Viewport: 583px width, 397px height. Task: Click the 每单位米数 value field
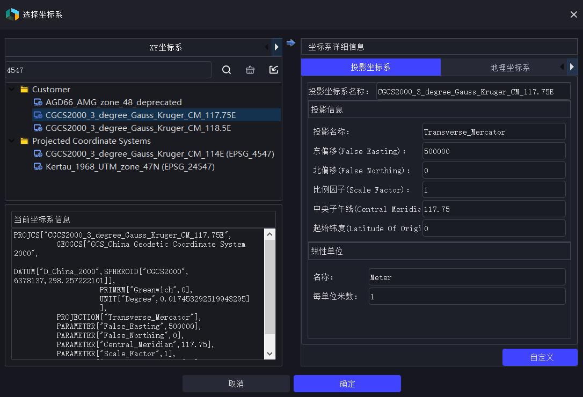[x=467, y=297]
